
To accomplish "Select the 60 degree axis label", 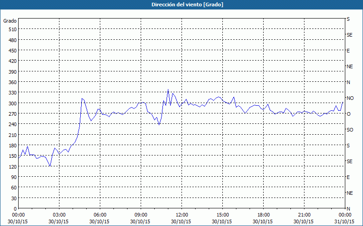I will click(14, 188).
